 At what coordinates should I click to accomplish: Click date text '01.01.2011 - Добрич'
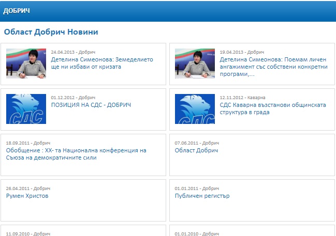click(197, 188)
